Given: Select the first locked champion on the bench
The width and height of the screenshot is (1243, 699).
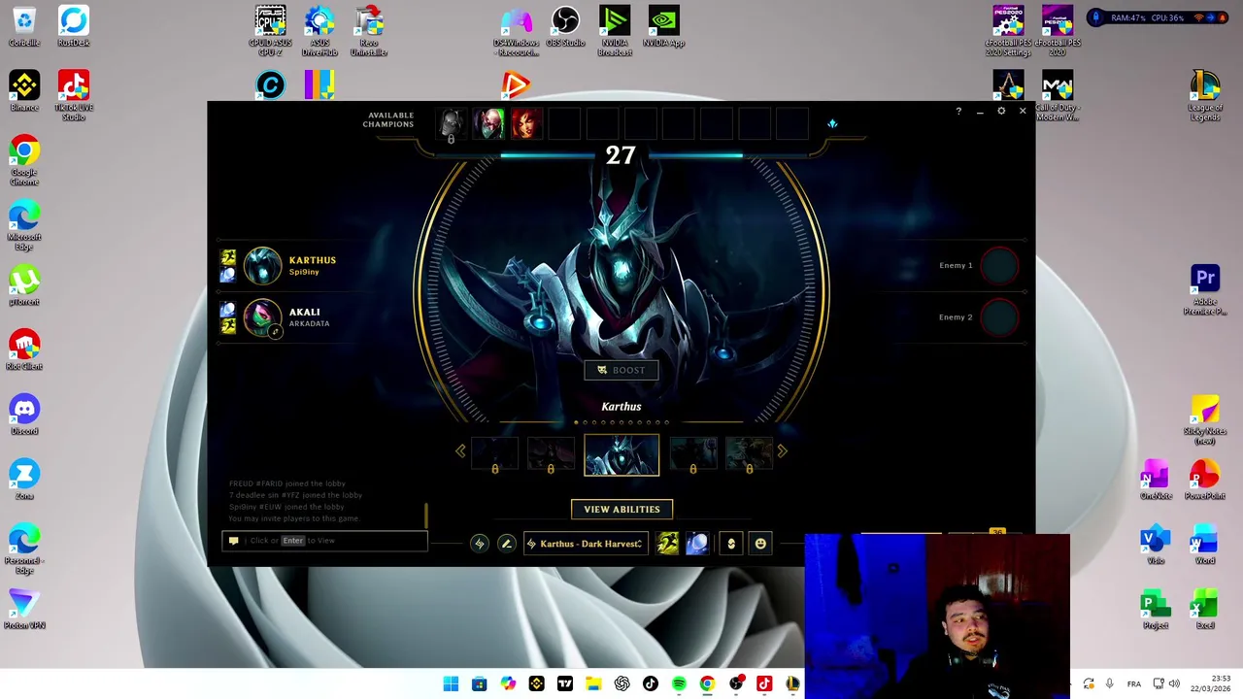Looking at the screenshot, I should [451, 125].
